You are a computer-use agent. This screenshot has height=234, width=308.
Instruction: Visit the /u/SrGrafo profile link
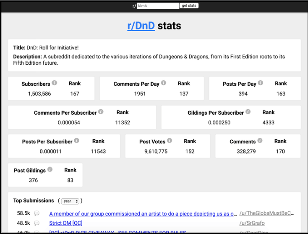click(252, 223)
